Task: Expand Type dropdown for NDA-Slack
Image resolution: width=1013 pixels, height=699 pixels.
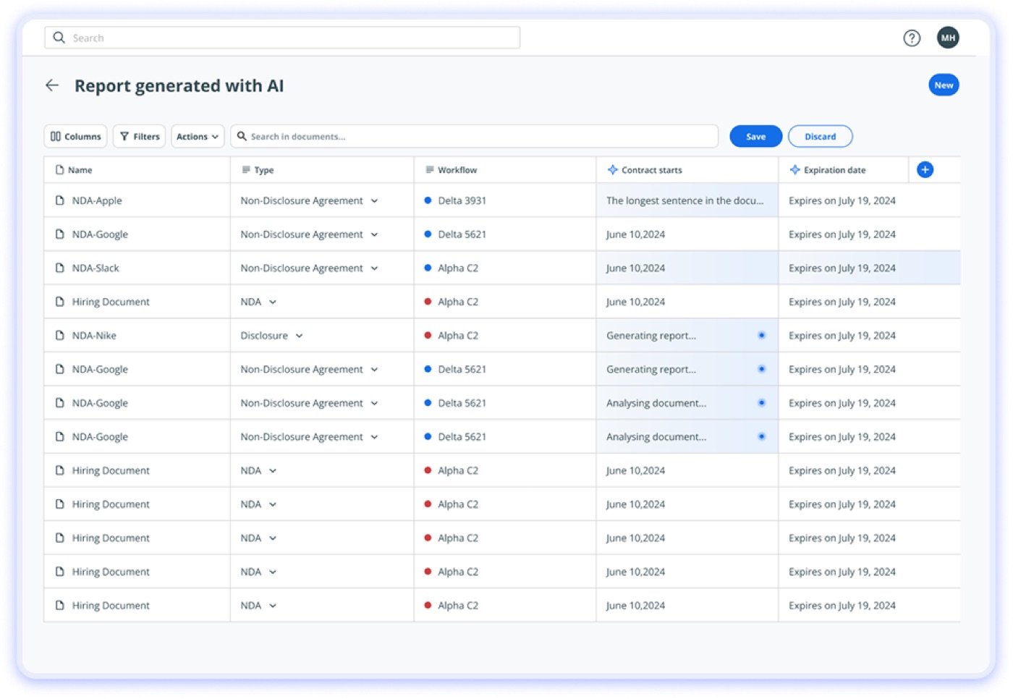Action: coord(374,268)
